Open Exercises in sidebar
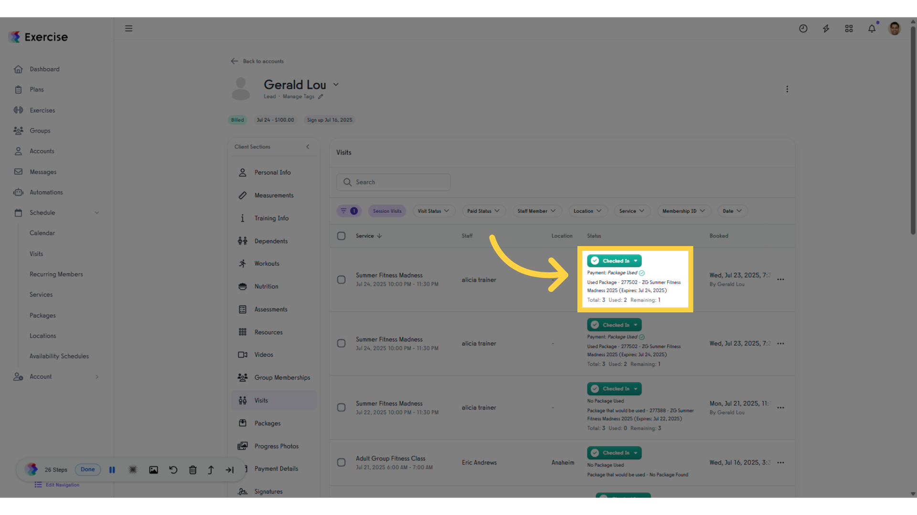917x515 pixels. point(43,110)
